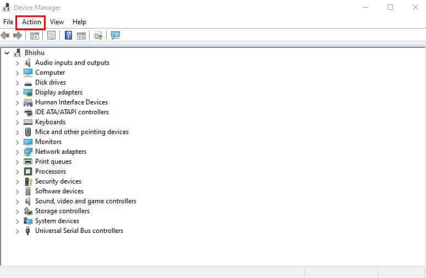The width and height of the screenshot is (426, 278).
Task: Click the Storage controllers icon
Action: tap(28, 211)
